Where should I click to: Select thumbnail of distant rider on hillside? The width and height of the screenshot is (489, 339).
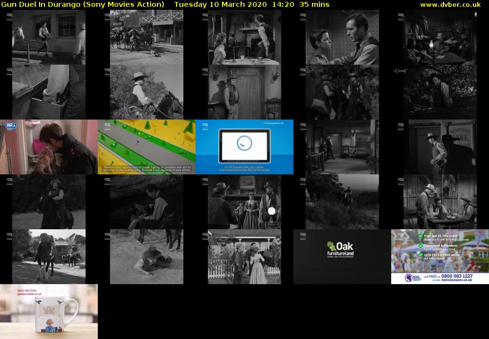pos(342,202)
